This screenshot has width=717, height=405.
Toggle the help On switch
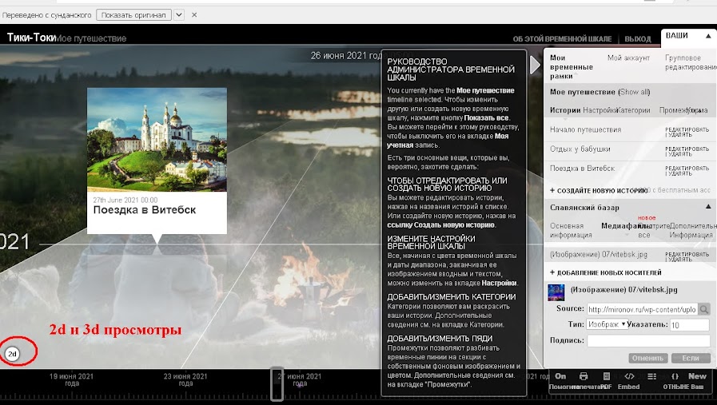(560, 376)
